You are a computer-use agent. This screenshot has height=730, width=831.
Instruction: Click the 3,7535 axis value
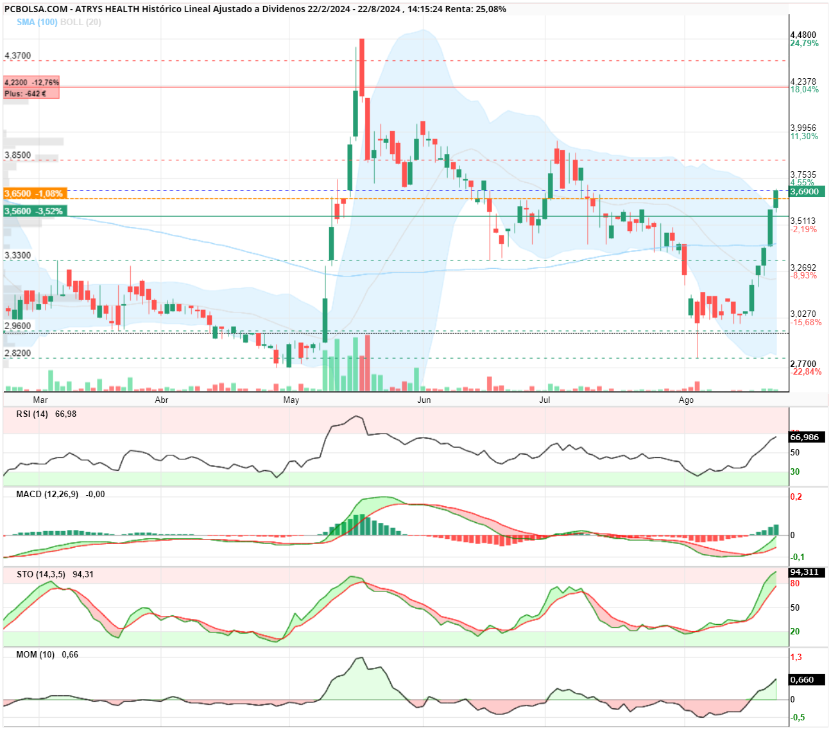[803, 174]
